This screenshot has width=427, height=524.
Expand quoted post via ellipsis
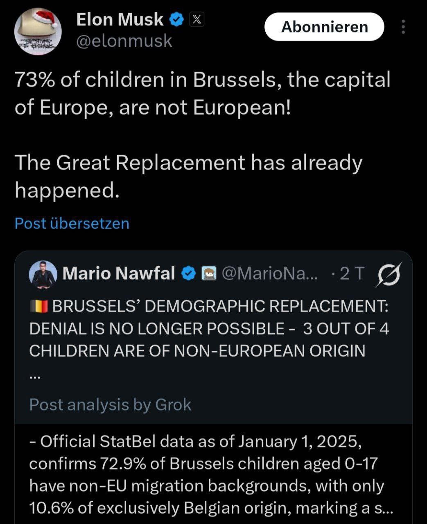click(35, 377)
